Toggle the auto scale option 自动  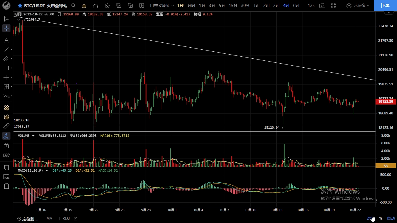(x=391, y=219)
